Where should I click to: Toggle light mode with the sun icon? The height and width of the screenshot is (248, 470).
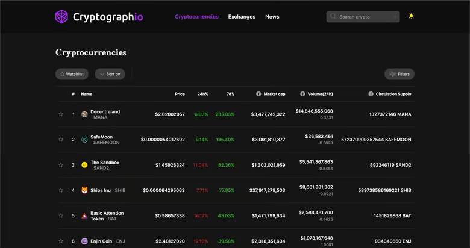click(x=411, y=16)
